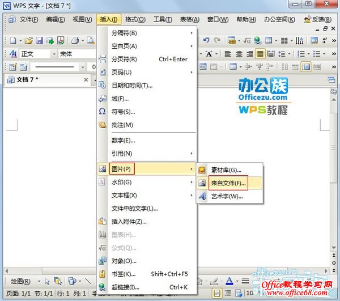
Task: Choose 超链接(I)... hyperlink menu item
Action: point(147,287)
